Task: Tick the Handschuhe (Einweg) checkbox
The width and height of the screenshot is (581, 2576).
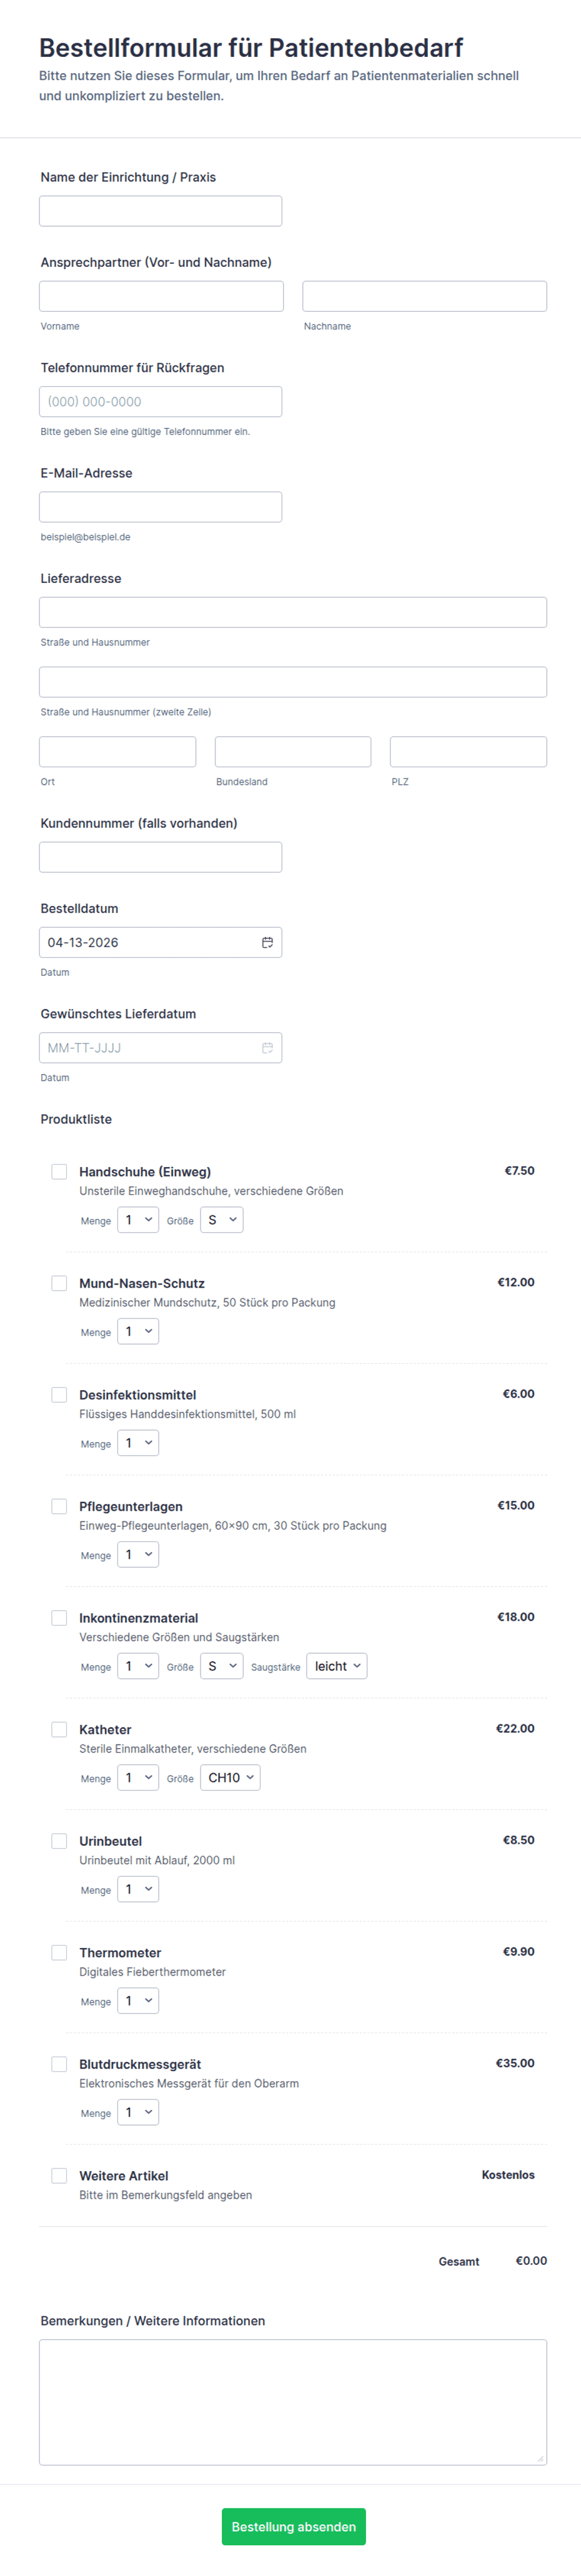Action: pos(59,1171)
